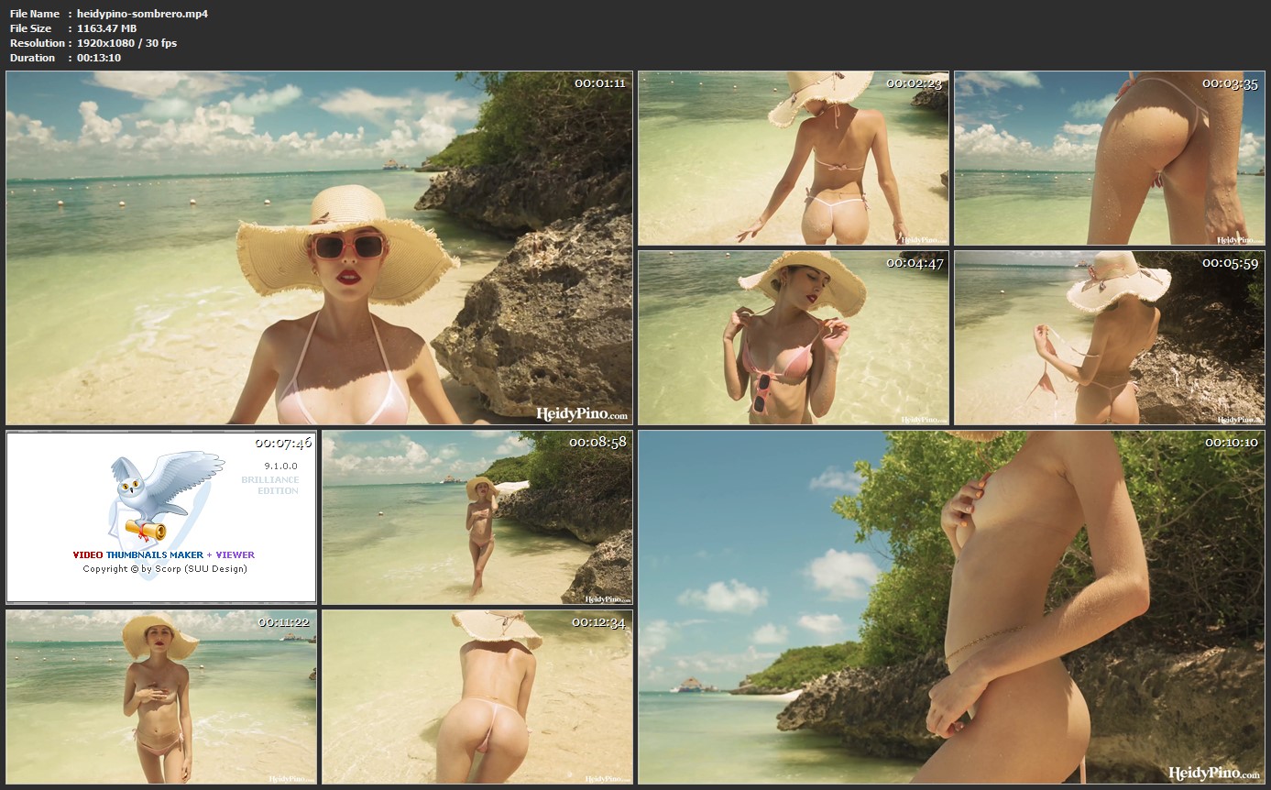Click the Video Thumbnails Maker + Viewer title

point(163,554)
